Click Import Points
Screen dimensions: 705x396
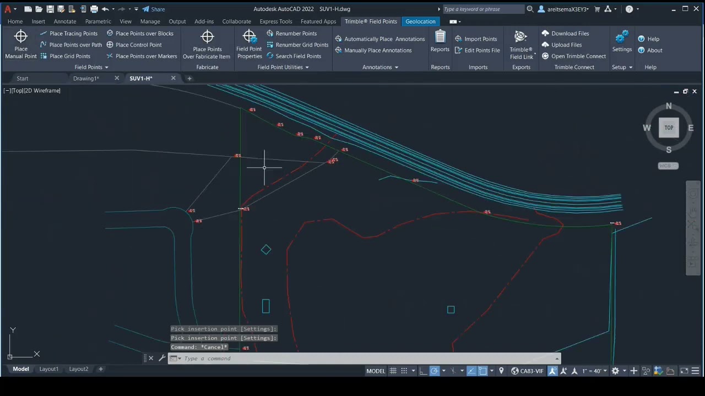click(476, 39)
